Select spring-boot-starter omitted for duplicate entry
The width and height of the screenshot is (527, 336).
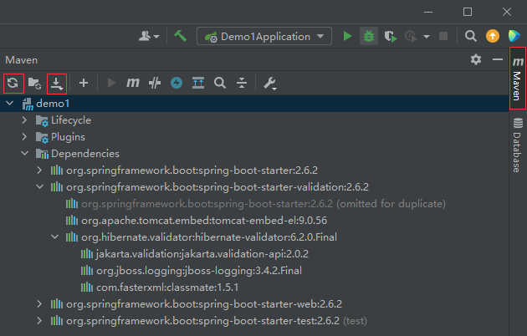coord(263,204)
